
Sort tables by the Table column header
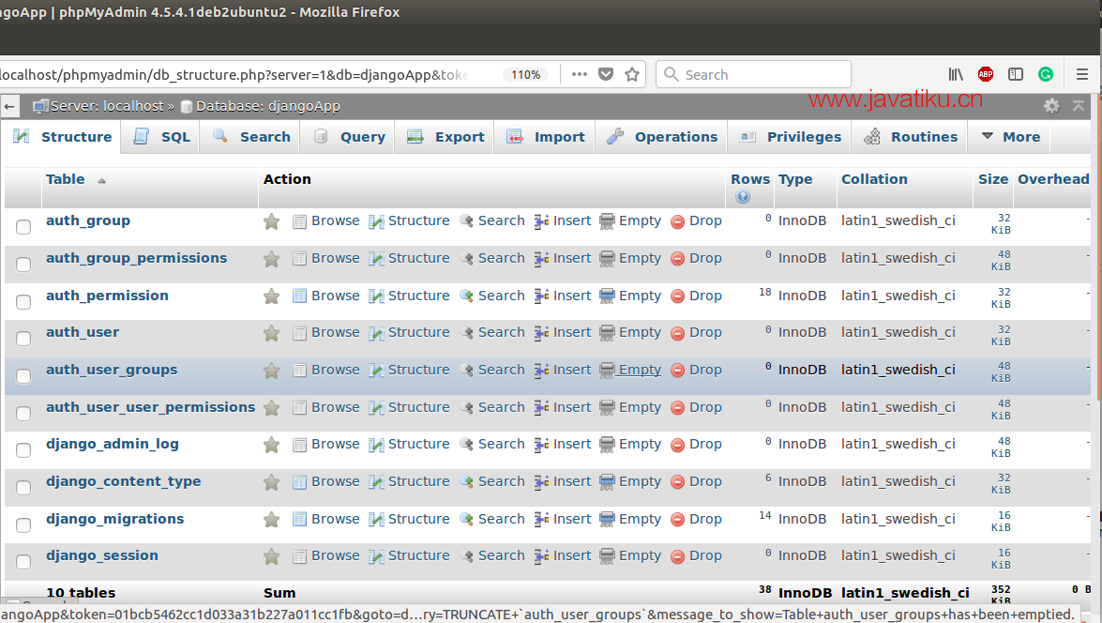coord(66,179)
